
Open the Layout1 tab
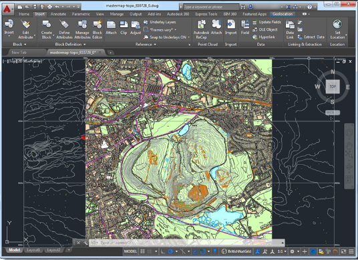[33, 250]
